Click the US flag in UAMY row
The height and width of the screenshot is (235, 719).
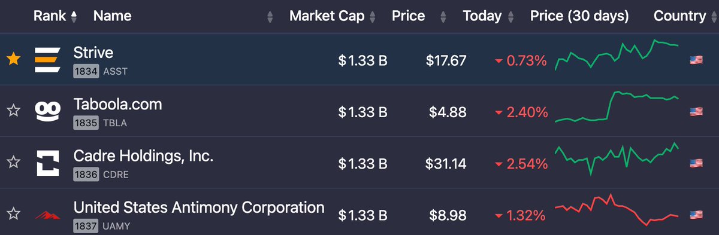click(696, 214)
